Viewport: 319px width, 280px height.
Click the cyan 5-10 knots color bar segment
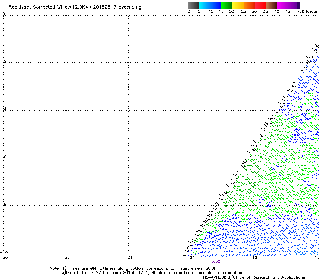(x=204, y=5)
